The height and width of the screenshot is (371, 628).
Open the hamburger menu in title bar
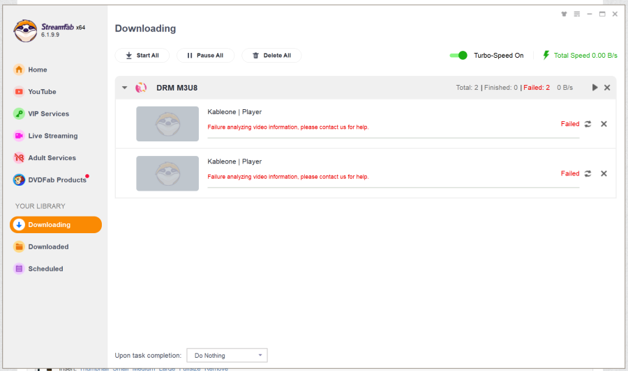(x=577, y=14)
